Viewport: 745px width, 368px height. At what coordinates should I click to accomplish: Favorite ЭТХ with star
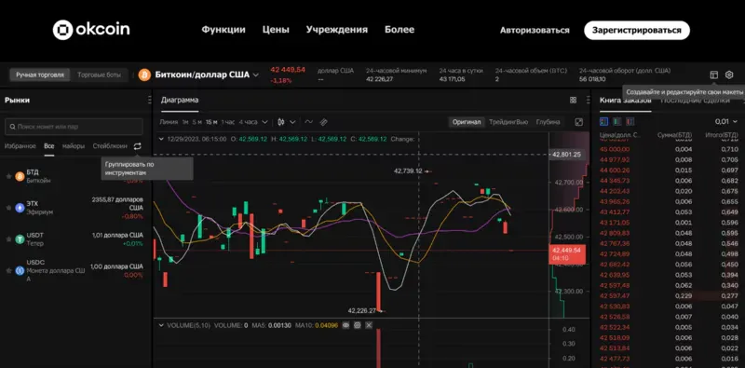coord(8,208)
